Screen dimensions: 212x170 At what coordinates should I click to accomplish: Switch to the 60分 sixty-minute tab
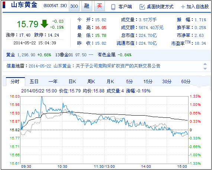pos(186,82)
